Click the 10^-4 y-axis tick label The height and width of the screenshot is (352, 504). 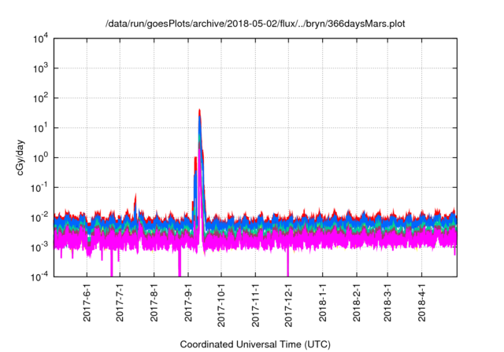(39, 277)
